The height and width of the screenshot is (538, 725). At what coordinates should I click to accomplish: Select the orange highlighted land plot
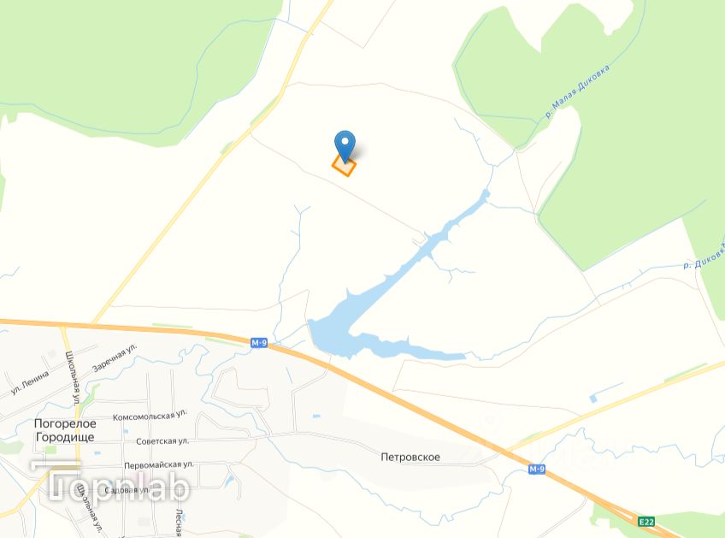coord(344,166)
